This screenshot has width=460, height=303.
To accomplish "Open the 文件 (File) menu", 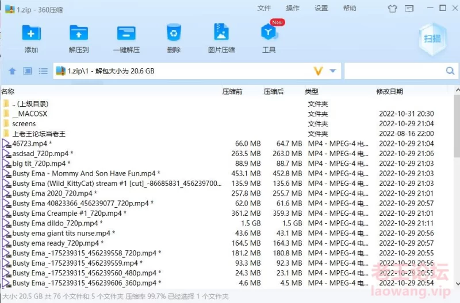I will [x=264, y=8].
